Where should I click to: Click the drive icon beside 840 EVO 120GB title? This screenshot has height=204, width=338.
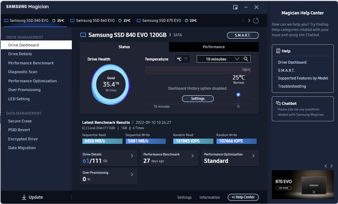tap(83, 35)
